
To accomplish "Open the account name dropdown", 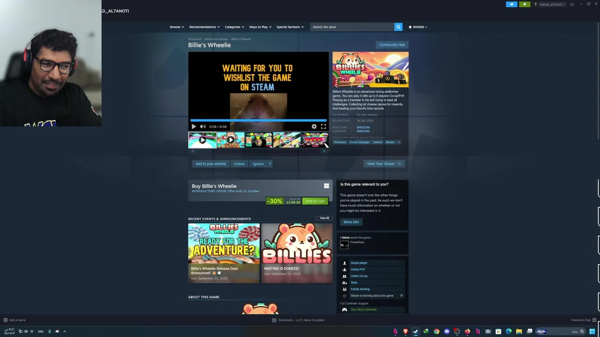I will [x=552, y=4].
